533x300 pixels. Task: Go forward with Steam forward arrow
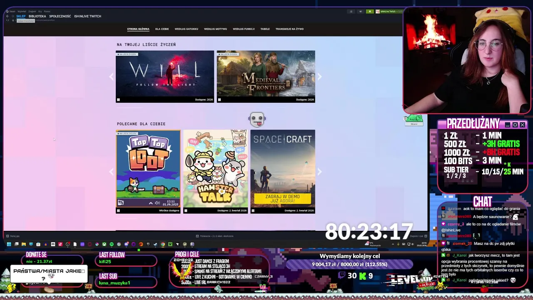point(12,16)
